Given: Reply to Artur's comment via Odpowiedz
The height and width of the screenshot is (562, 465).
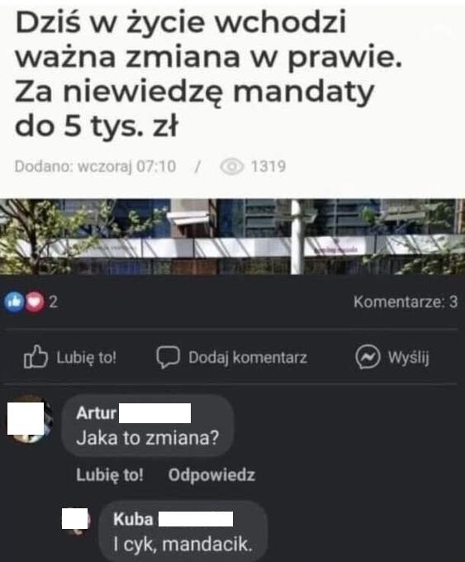Looking at the screenshot, I should click(211, 475).
